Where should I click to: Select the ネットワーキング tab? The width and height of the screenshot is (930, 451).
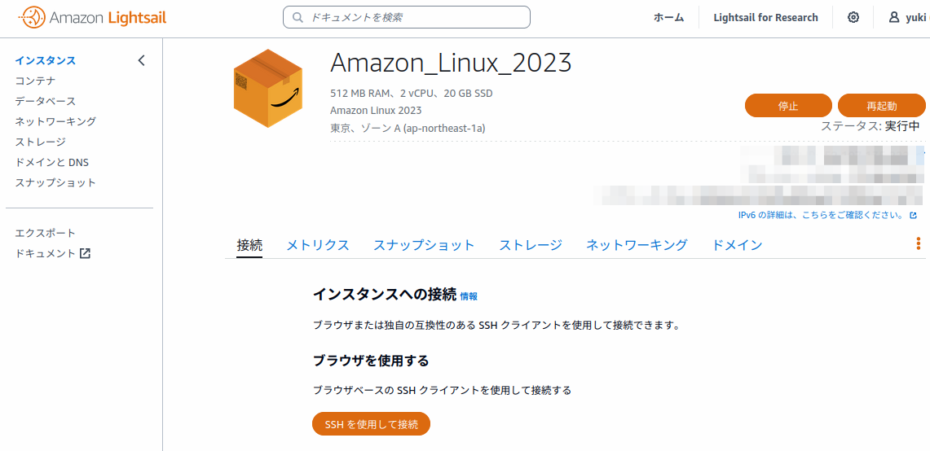coord(637,245)
